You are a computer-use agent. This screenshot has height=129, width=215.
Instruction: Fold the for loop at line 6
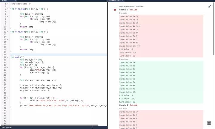[x=7, y=17]
